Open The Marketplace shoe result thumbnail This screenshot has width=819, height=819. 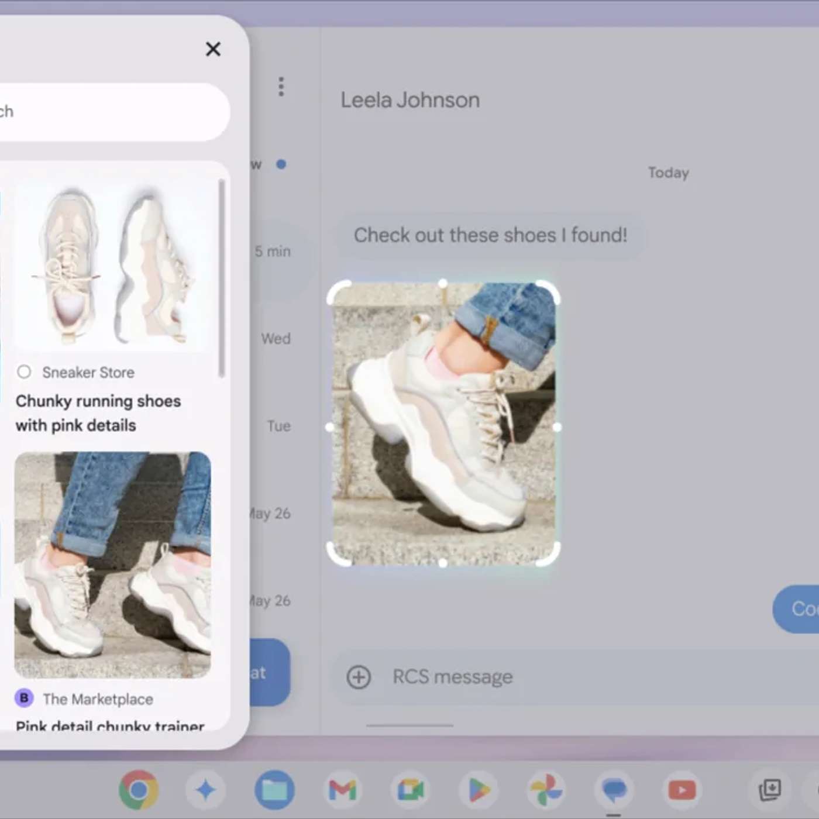pos(112,565)
